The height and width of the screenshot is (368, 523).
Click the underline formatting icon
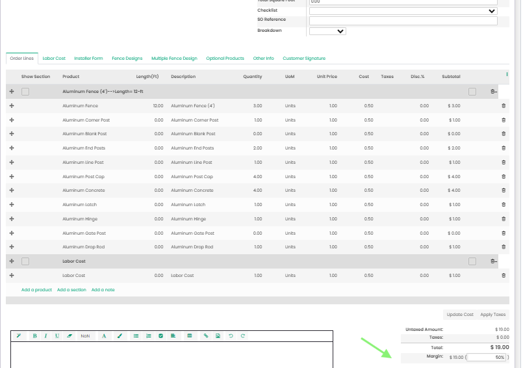click(x=57, y=336)
